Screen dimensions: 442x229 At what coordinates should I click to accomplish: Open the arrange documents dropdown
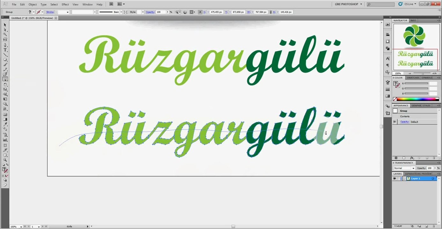pos(121,4)
